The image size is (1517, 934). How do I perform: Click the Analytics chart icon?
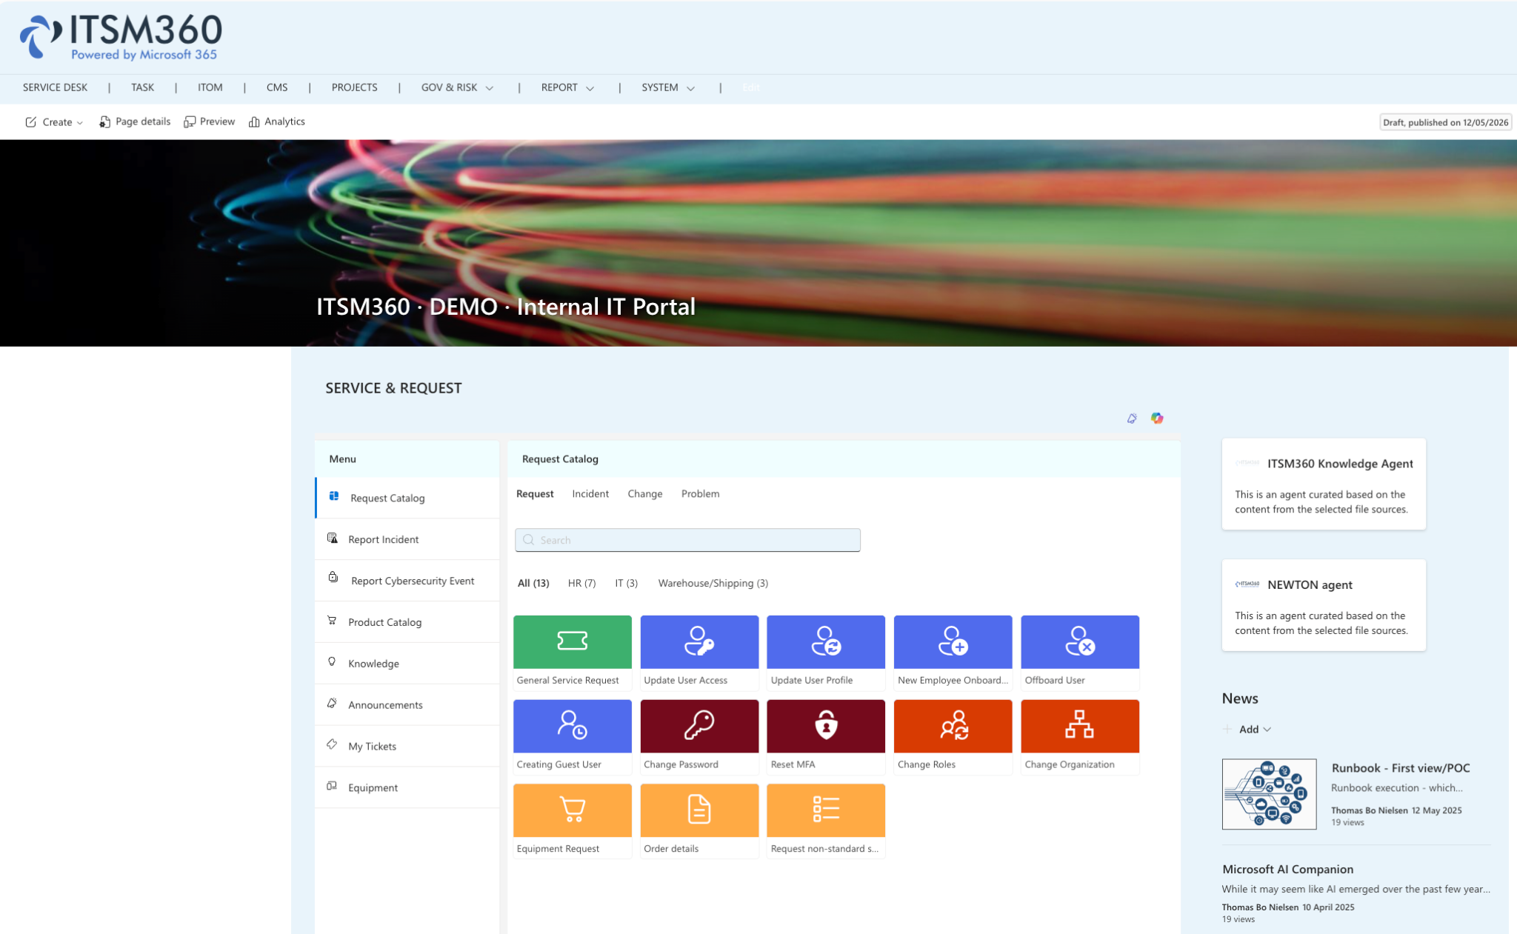(x=254, y=121)
